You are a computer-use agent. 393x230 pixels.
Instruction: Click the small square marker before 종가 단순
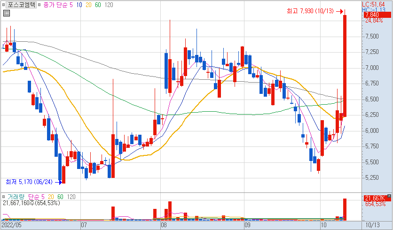[x=39, y=5]
